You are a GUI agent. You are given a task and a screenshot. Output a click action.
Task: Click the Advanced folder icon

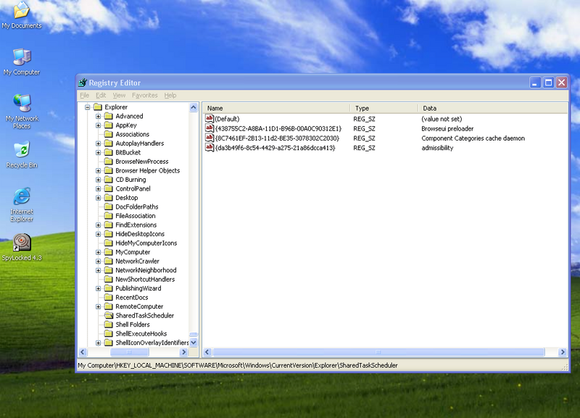point(108,116)
